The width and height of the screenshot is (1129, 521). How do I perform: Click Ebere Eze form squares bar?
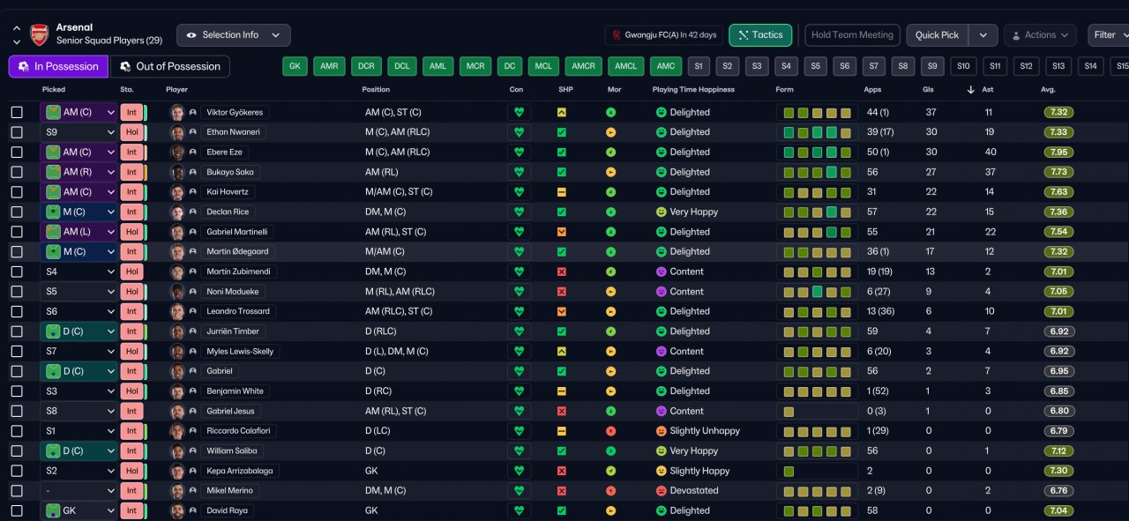(817, 152)
